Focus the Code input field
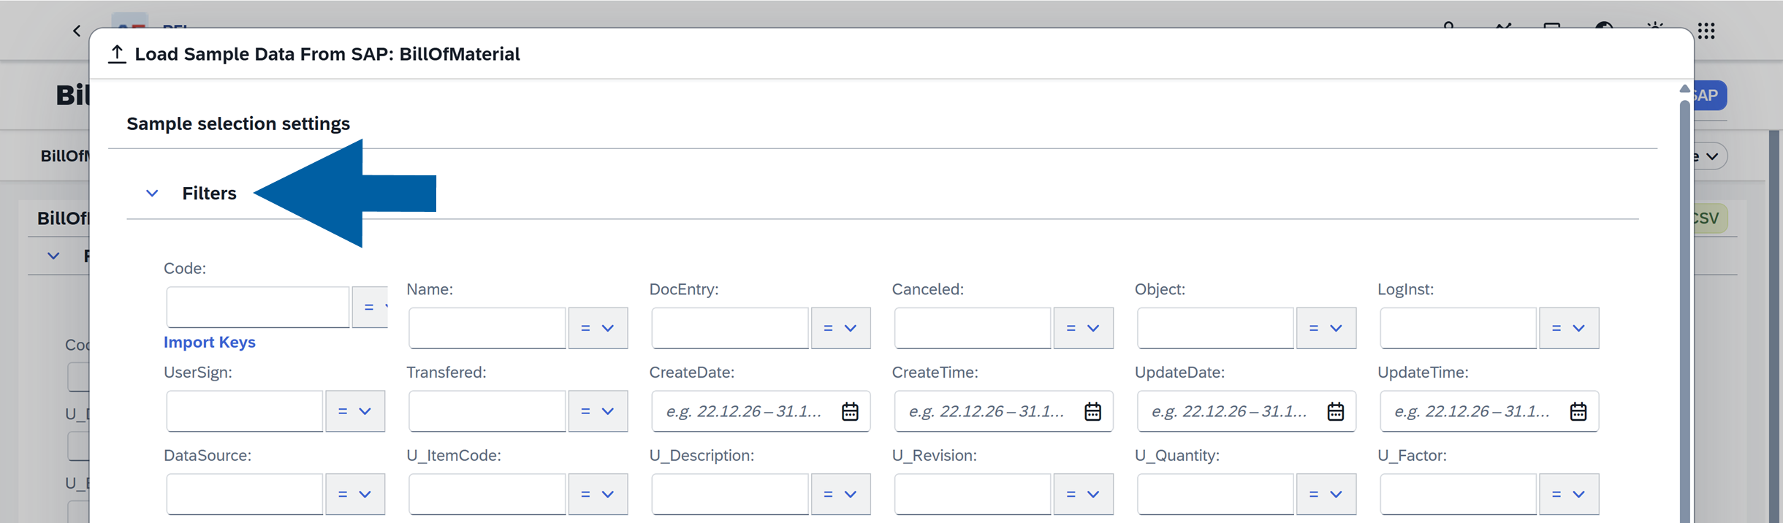 click(x=258, y=307)
